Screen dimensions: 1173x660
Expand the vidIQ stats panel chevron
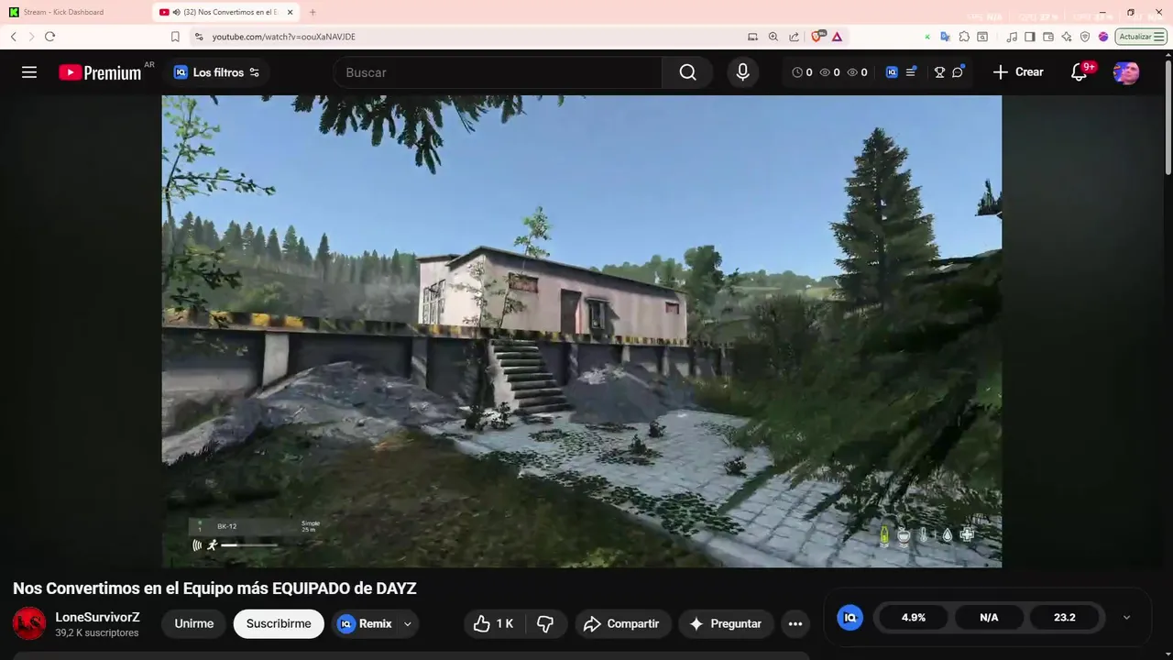pyautogui.click(x=1126, y=618)
